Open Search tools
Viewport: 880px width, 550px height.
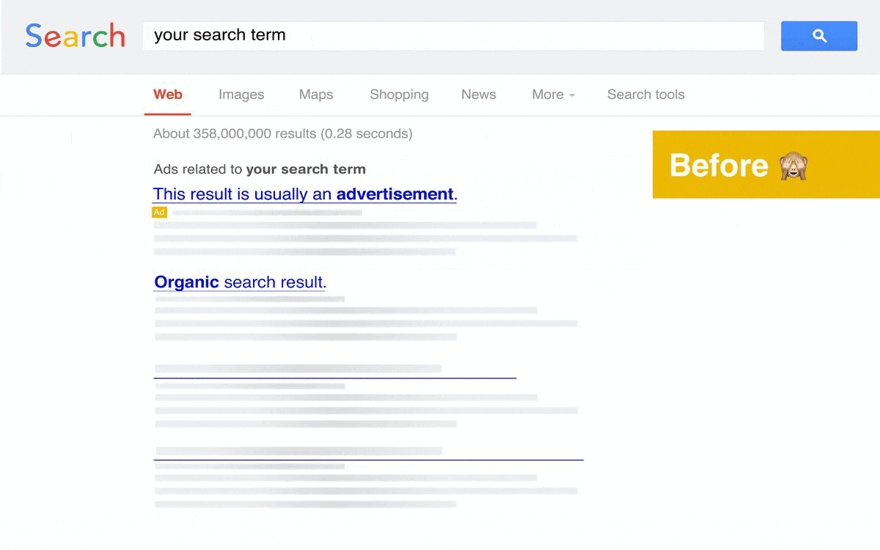[x=645, y=95]
